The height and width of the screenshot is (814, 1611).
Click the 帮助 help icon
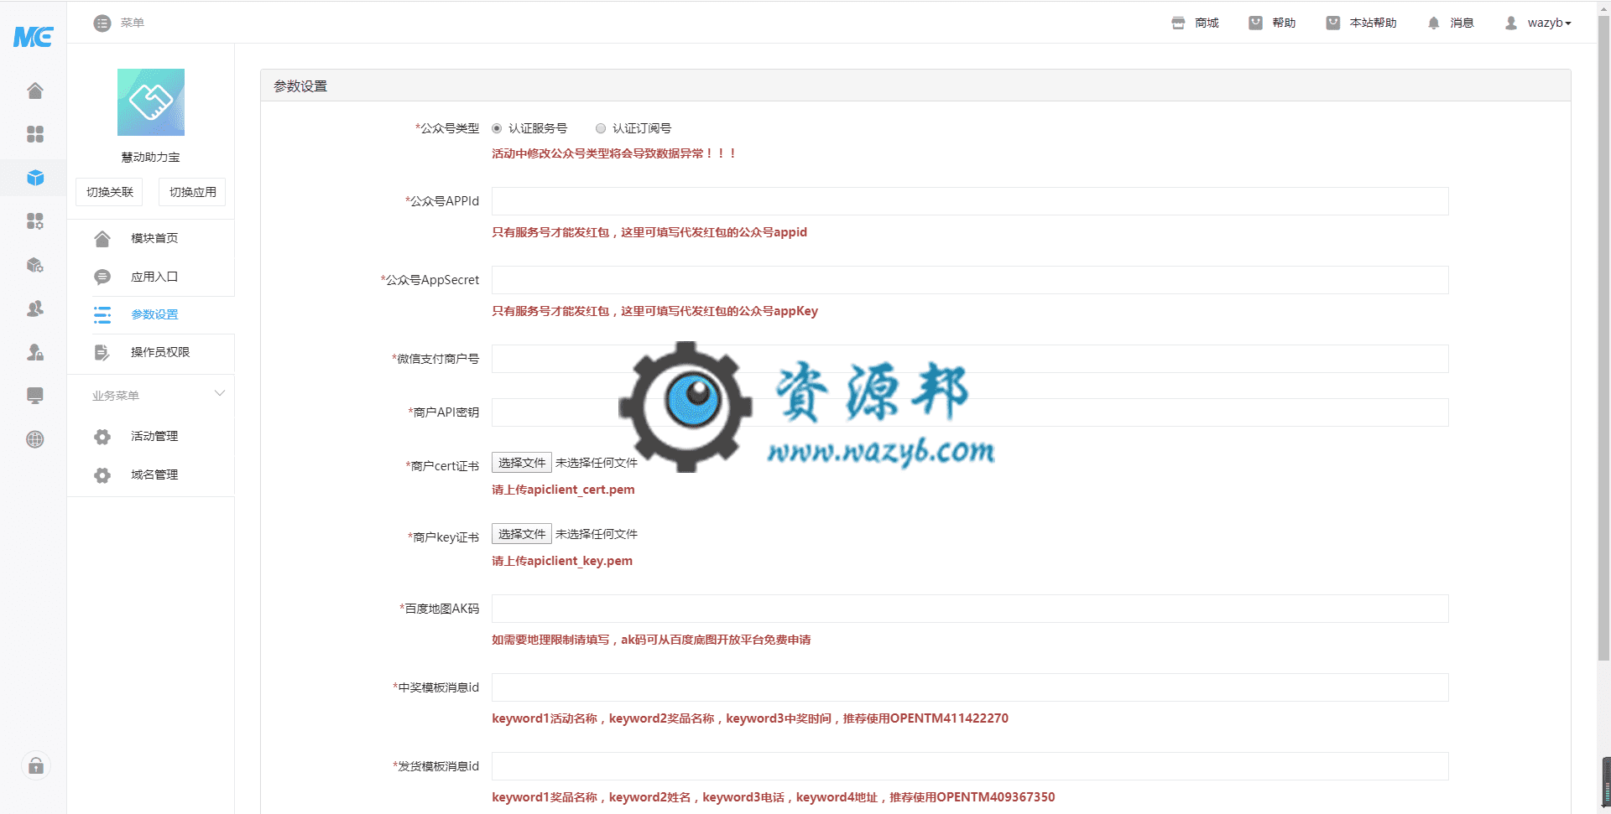click(x=1255, y=23)
